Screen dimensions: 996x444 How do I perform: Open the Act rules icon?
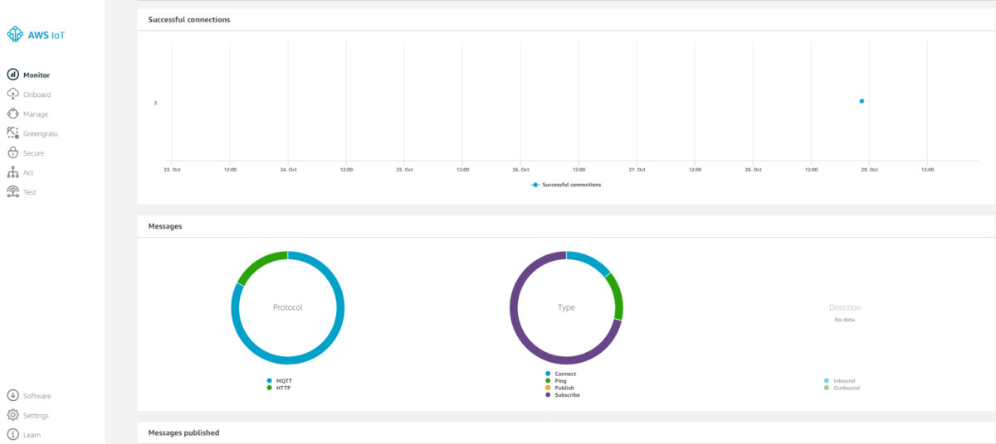(x=12, y=172)
